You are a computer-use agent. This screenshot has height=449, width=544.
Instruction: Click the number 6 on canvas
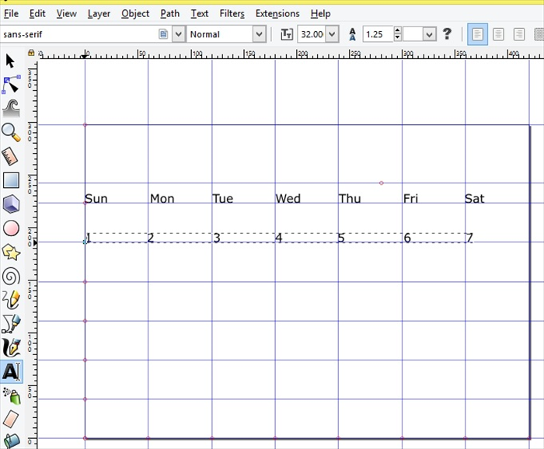pyautogui.click(x=407, y=238)
